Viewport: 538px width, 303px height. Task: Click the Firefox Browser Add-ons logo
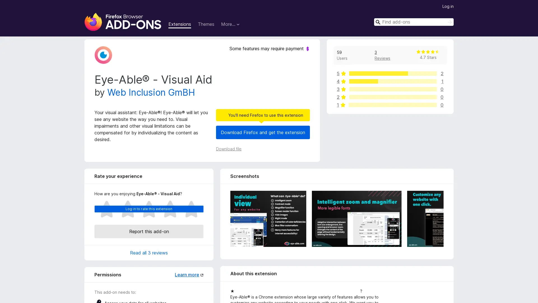(x=123, y=22)
